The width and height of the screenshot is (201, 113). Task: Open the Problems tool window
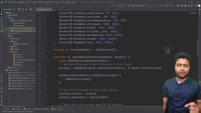[x=17, y=109]
